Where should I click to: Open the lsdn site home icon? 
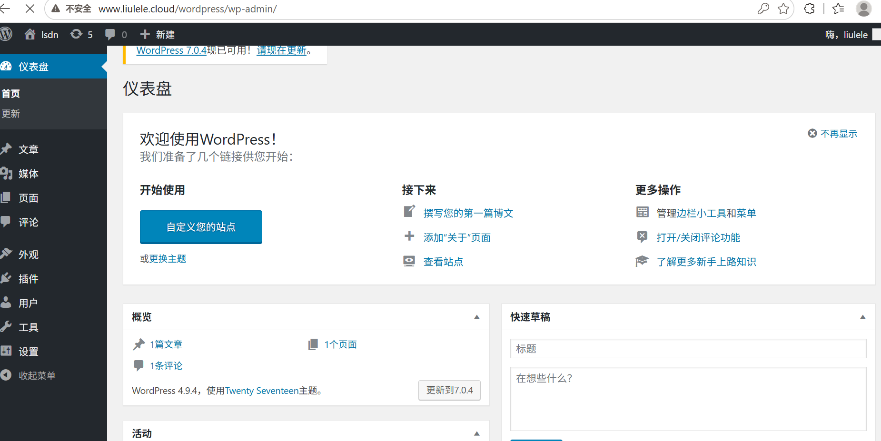click(30, 34)
